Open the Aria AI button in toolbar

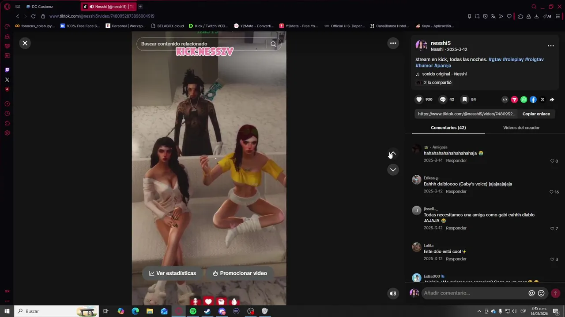tap(547, 16)
